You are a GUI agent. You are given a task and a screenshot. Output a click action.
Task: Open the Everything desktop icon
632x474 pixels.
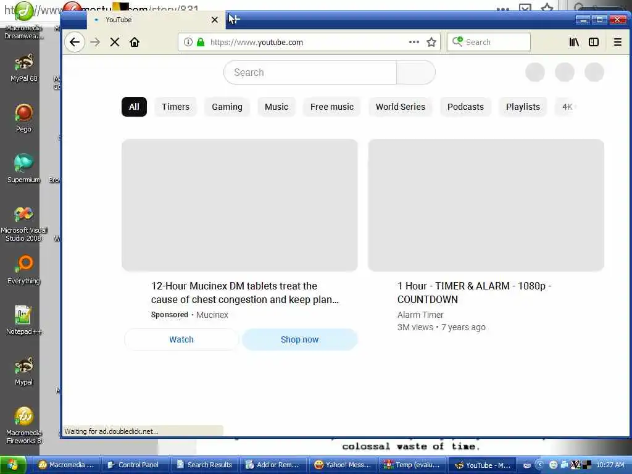point(24,270)
